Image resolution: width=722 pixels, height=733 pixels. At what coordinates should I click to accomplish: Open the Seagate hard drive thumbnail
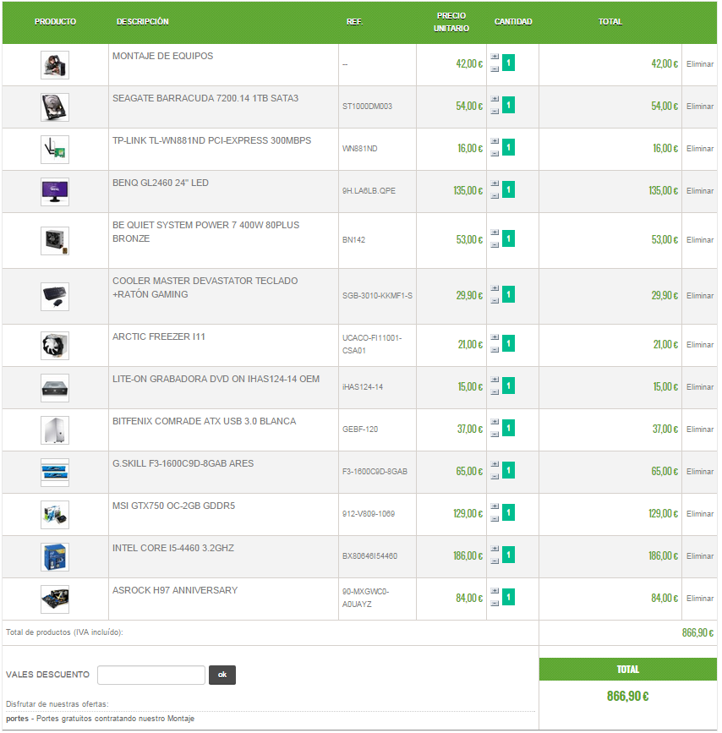pyautogui.click(x=55, y=107)
